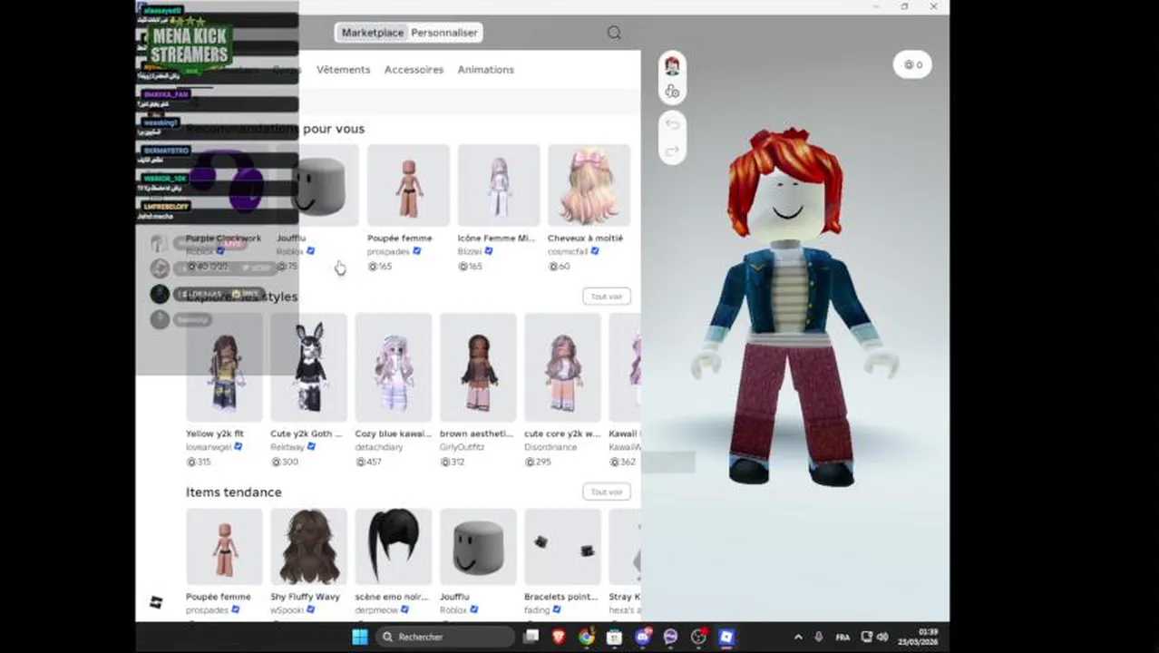
Task: Open the Windows Start menu
Action: click(360, 637)
